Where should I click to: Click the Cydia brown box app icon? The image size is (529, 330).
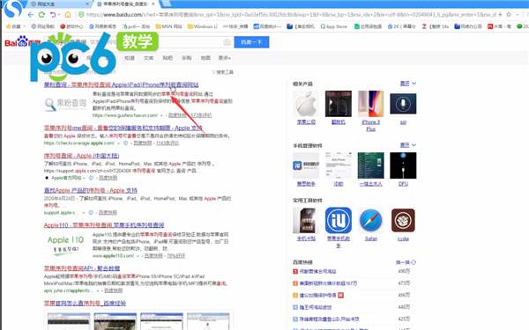[x=403, y=220]
